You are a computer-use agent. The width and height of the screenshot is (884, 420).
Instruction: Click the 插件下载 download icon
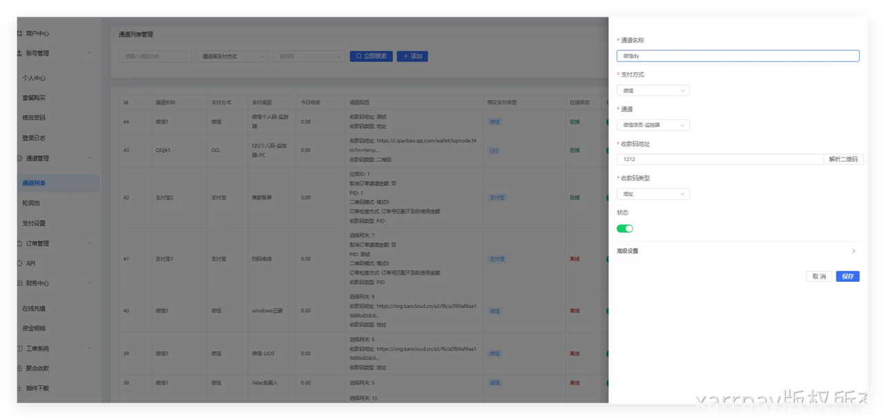click(19, 388)
